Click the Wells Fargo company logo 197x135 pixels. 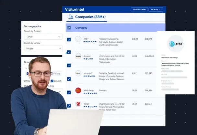78,90
